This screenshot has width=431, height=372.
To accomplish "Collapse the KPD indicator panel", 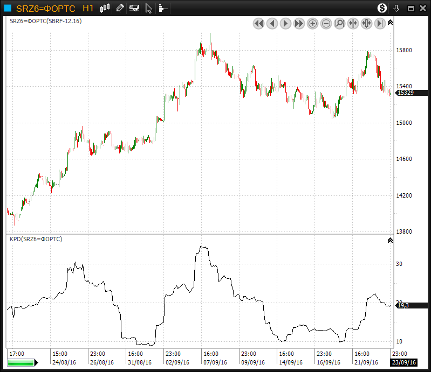I will point(390,240).
